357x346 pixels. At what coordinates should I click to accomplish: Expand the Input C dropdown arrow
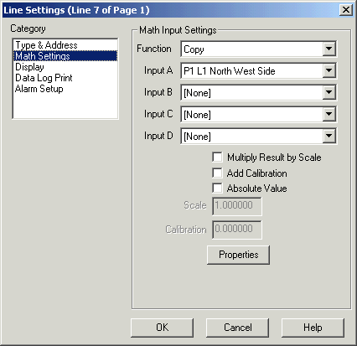click(x=329, y=114)
